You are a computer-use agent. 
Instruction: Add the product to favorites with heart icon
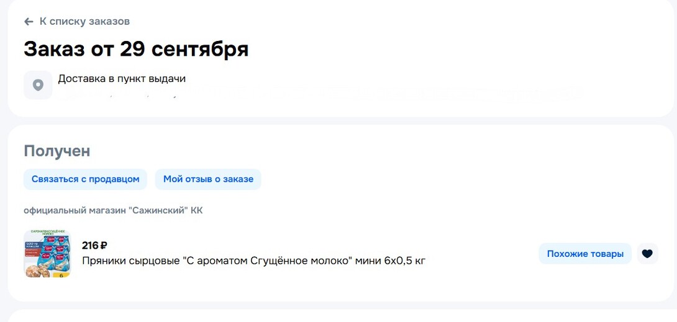pos(647,254)
